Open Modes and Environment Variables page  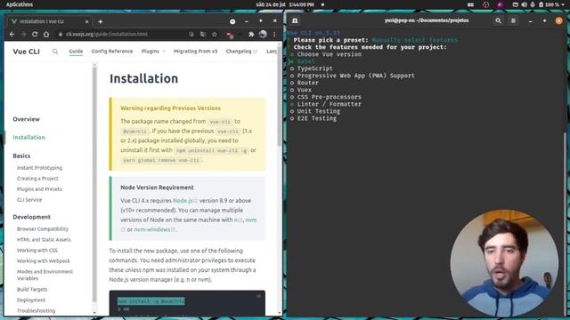pyautogui.click(x=45, y=275)
